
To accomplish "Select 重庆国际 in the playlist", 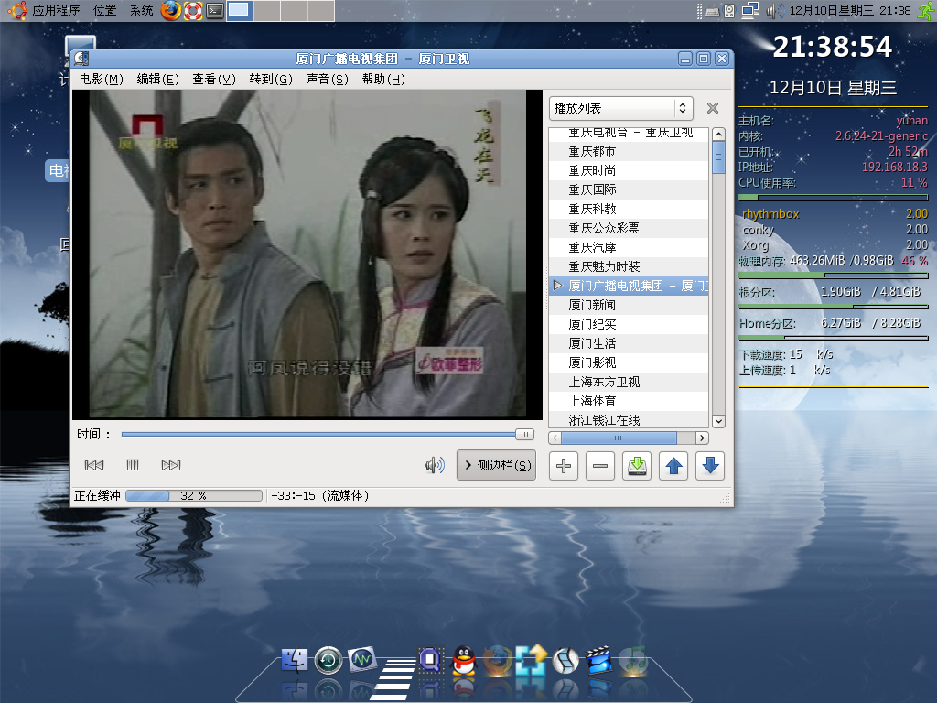I will tap(629, 189).
